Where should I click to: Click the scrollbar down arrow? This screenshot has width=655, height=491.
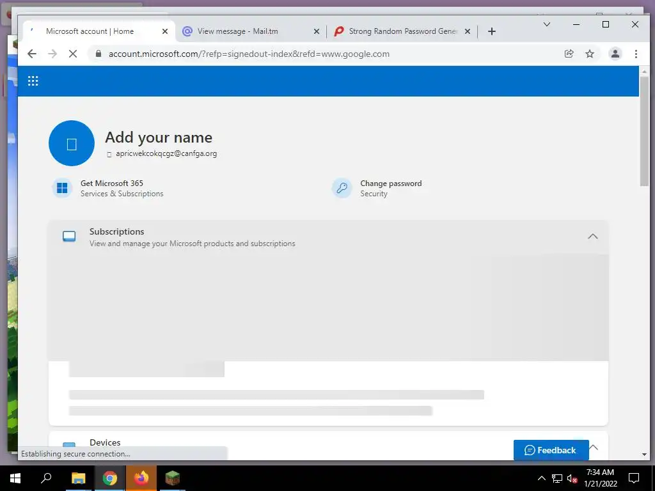click(644, 455)
